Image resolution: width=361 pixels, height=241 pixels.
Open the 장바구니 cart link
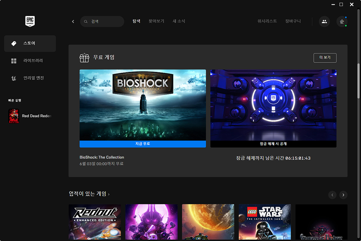pyautogui.click(x=293, y=21)
